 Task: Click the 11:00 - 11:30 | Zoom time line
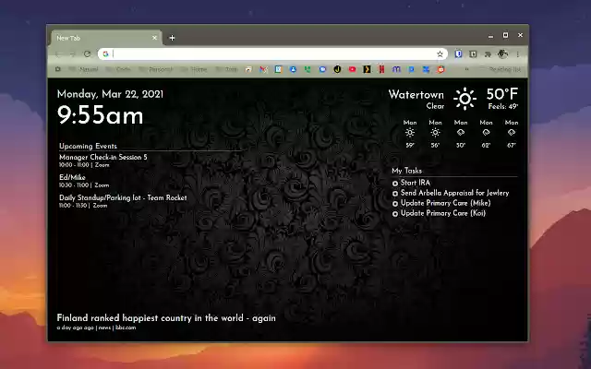coord(83,206)
